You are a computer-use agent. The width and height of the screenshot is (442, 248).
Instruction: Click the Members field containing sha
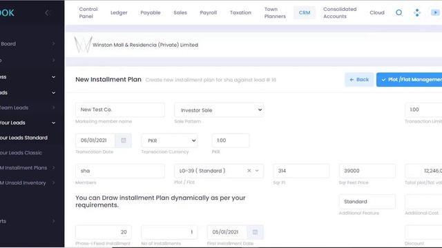pos(120,171)
